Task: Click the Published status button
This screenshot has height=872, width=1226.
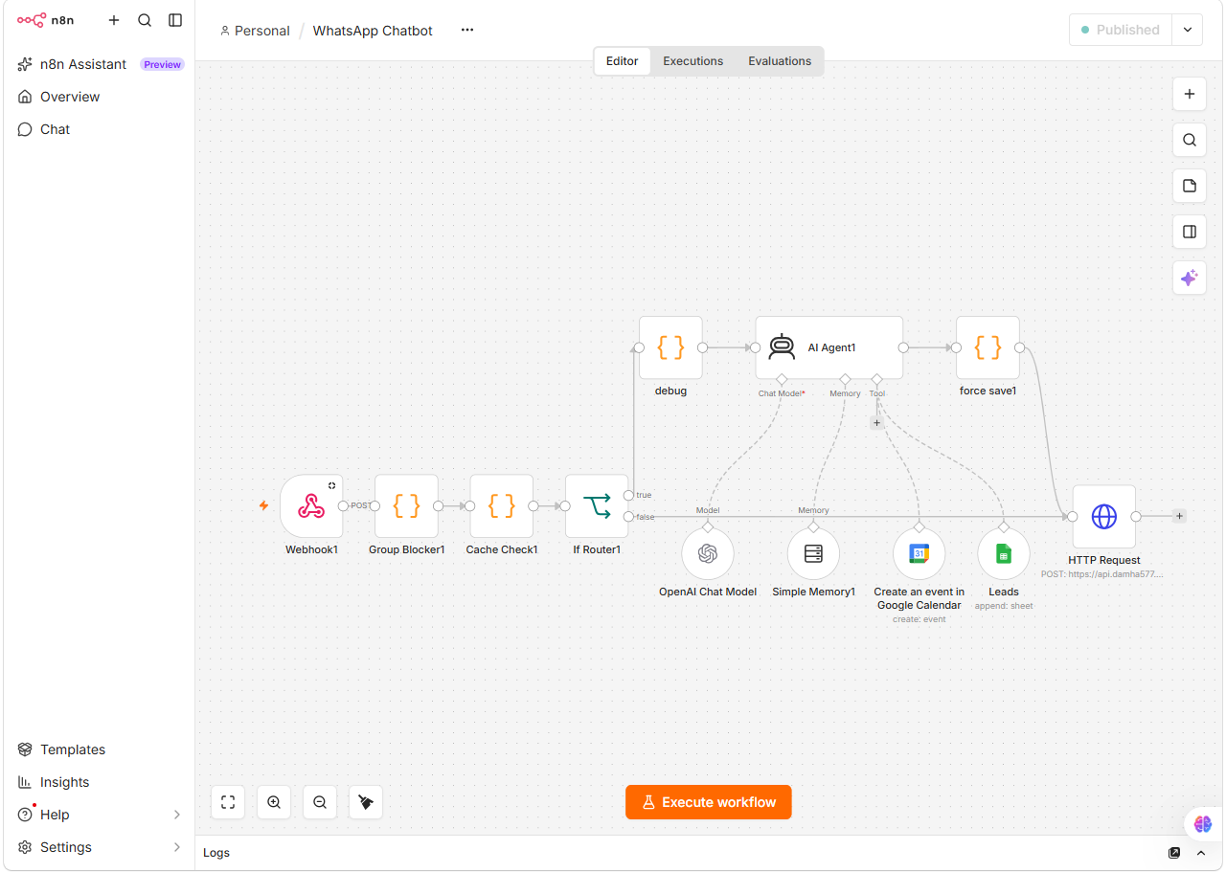Action: pos(1121,30)
